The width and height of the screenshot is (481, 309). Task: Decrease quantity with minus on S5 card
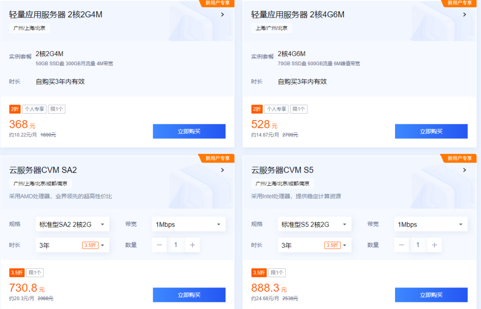pos(401,245)
